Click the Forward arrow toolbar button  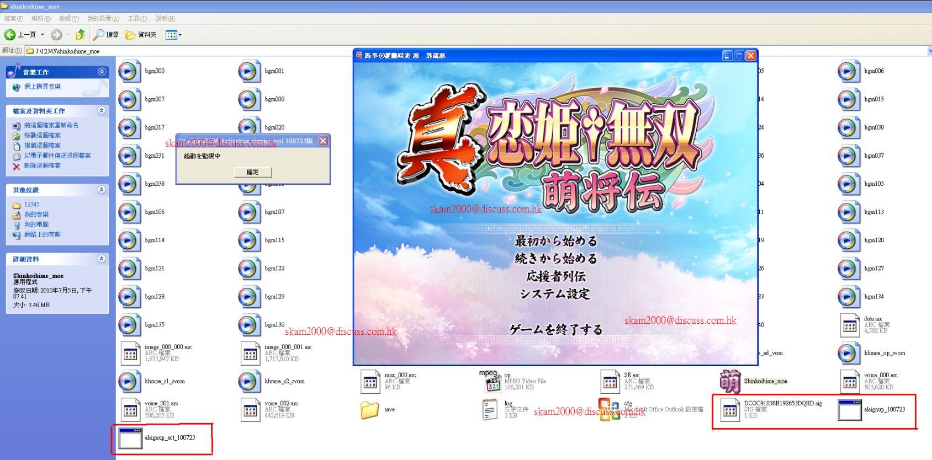tap(56, 35)
